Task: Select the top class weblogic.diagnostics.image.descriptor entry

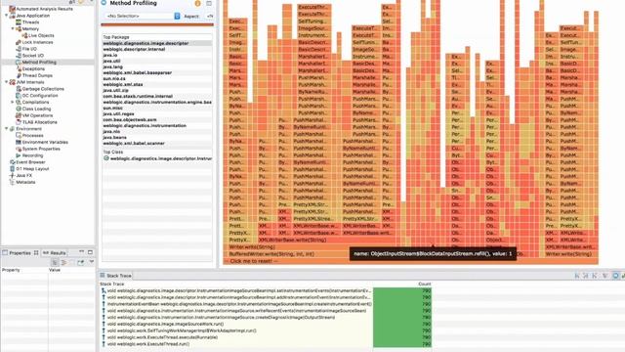Action: pos(157,158)
